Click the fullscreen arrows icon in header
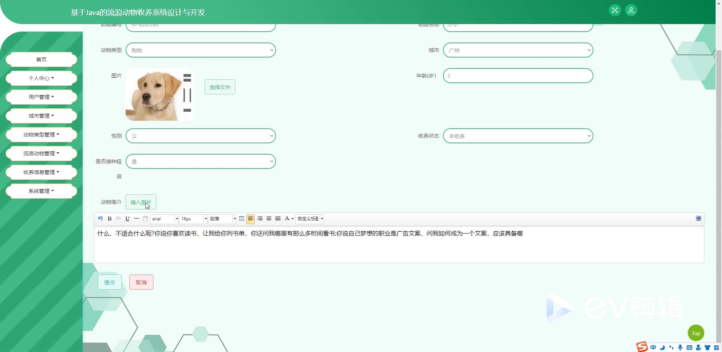Screen dimensions: 722x352 pyautogui.click(x=615, y=10)
